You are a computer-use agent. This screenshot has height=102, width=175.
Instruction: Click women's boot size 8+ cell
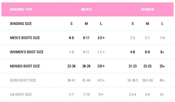click(162, 52)
